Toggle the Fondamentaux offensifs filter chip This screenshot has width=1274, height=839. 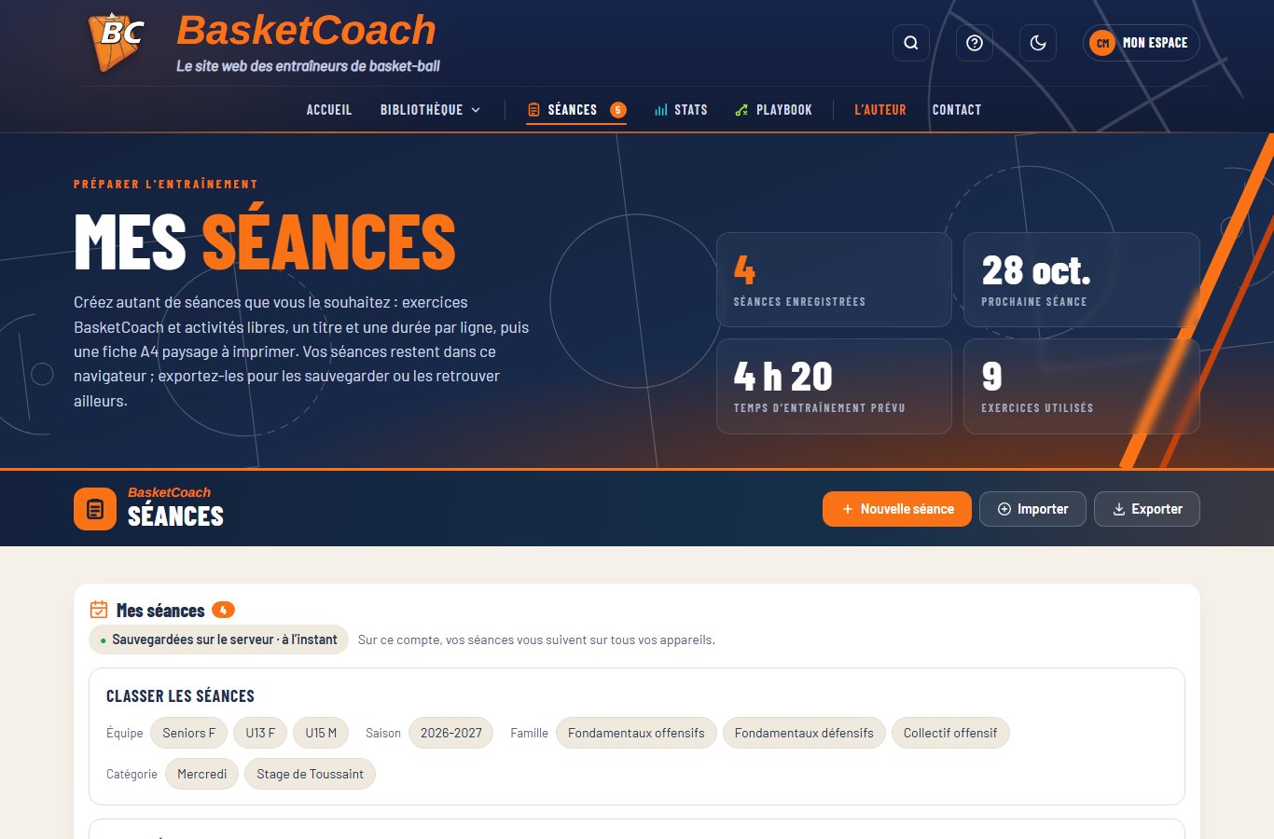point(636,733)
